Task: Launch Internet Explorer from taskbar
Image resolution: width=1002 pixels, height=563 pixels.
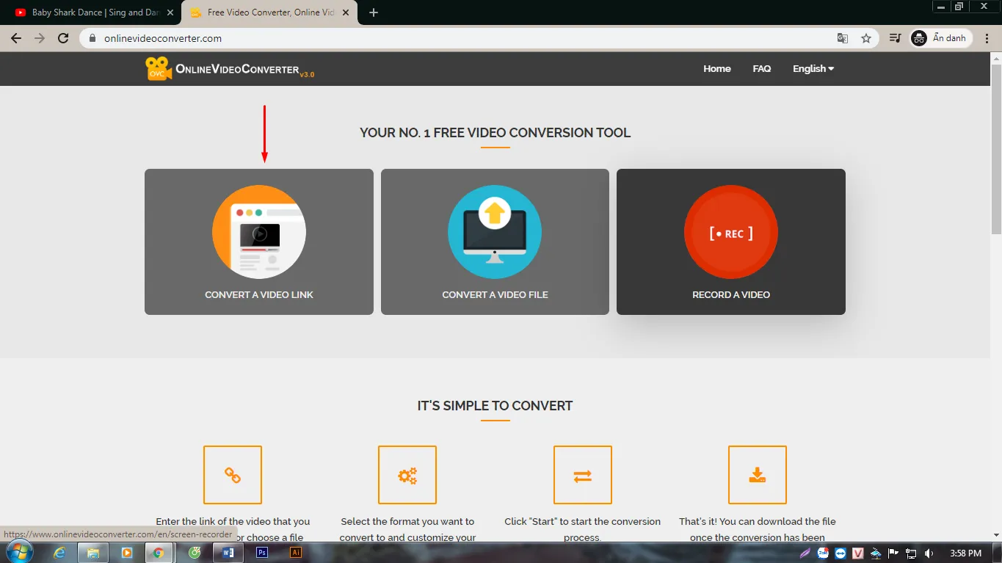Action: coord(59,553)
